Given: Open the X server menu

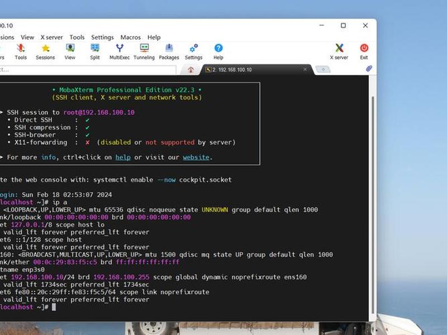Looking at the screenshot, I should click(x=51, y=37).
